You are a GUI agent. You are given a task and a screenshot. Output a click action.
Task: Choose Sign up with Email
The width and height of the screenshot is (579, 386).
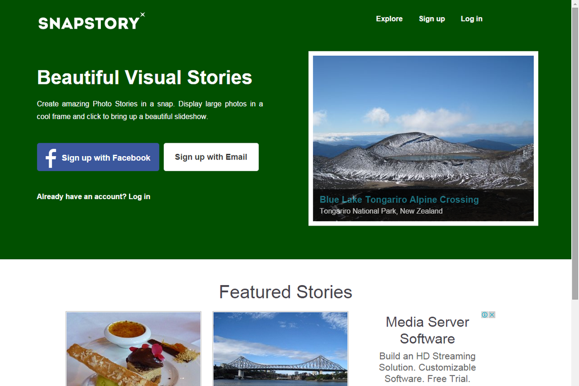(x=211, y=157)
